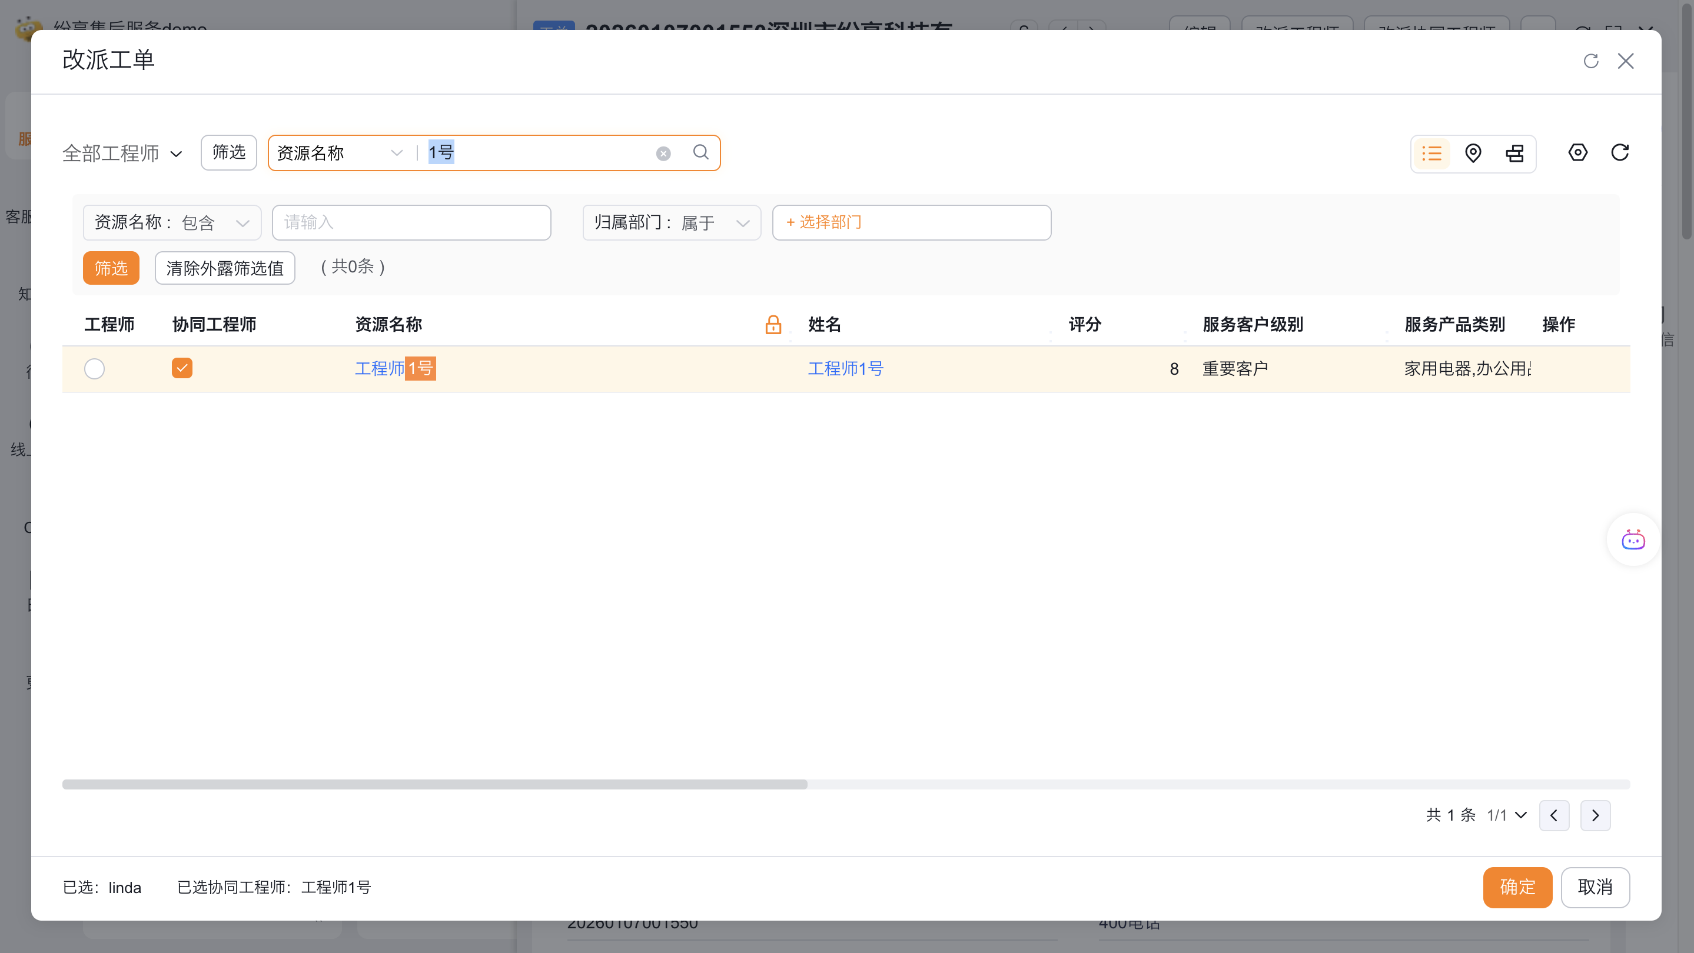Image resolution: width=1694 pixels, height=953 pixels.
Task: Uncheck collaborating engineer checkbox
Action: [x=182, y=368]
